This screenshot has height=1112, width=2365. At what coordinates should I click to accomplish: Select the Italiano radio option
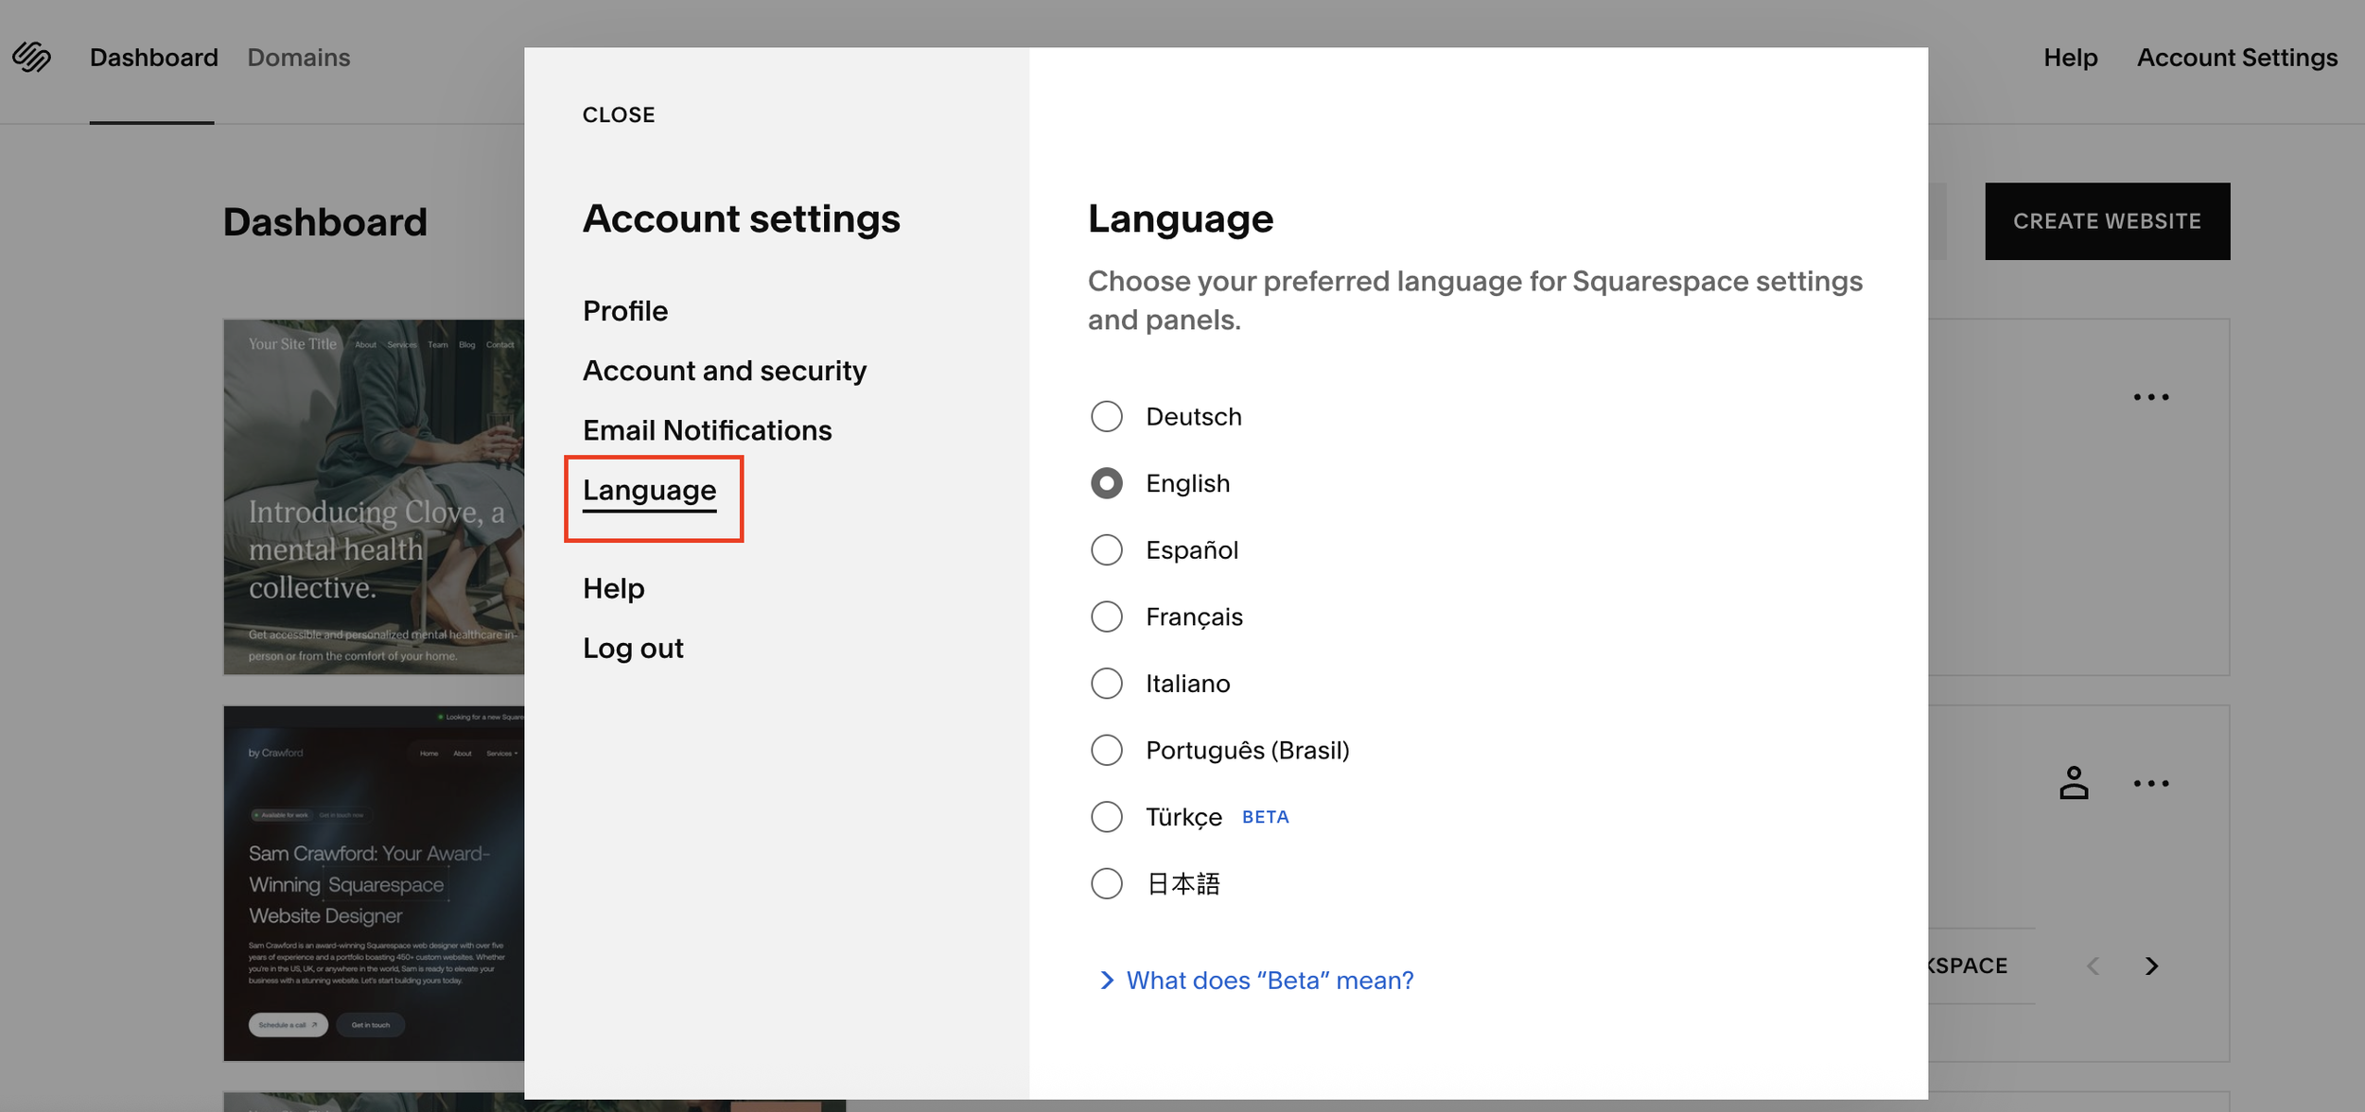tap(1106, 683)
